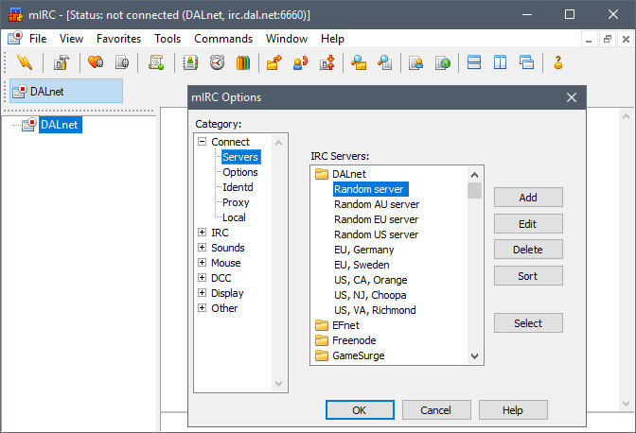The image size is (636, 433).
Task: Expand the Sounds category
Action: (202, 247)
